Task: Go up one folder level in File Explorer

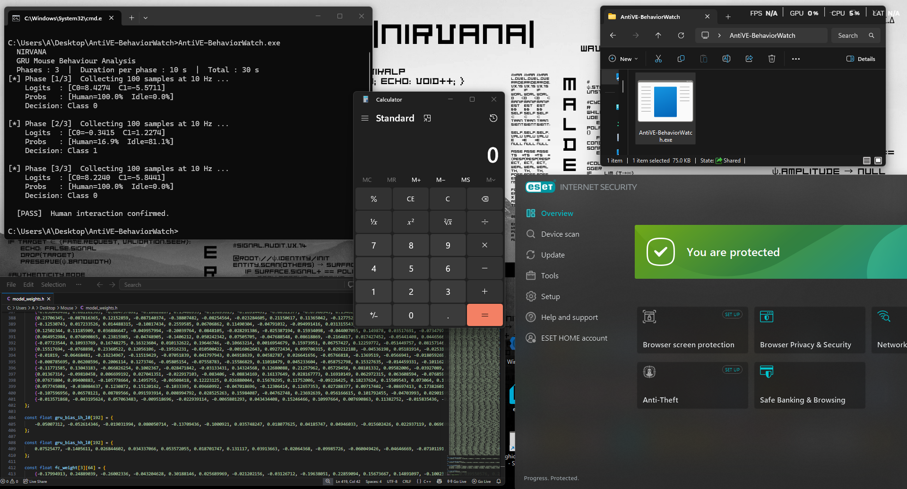Action: point(658,35)
